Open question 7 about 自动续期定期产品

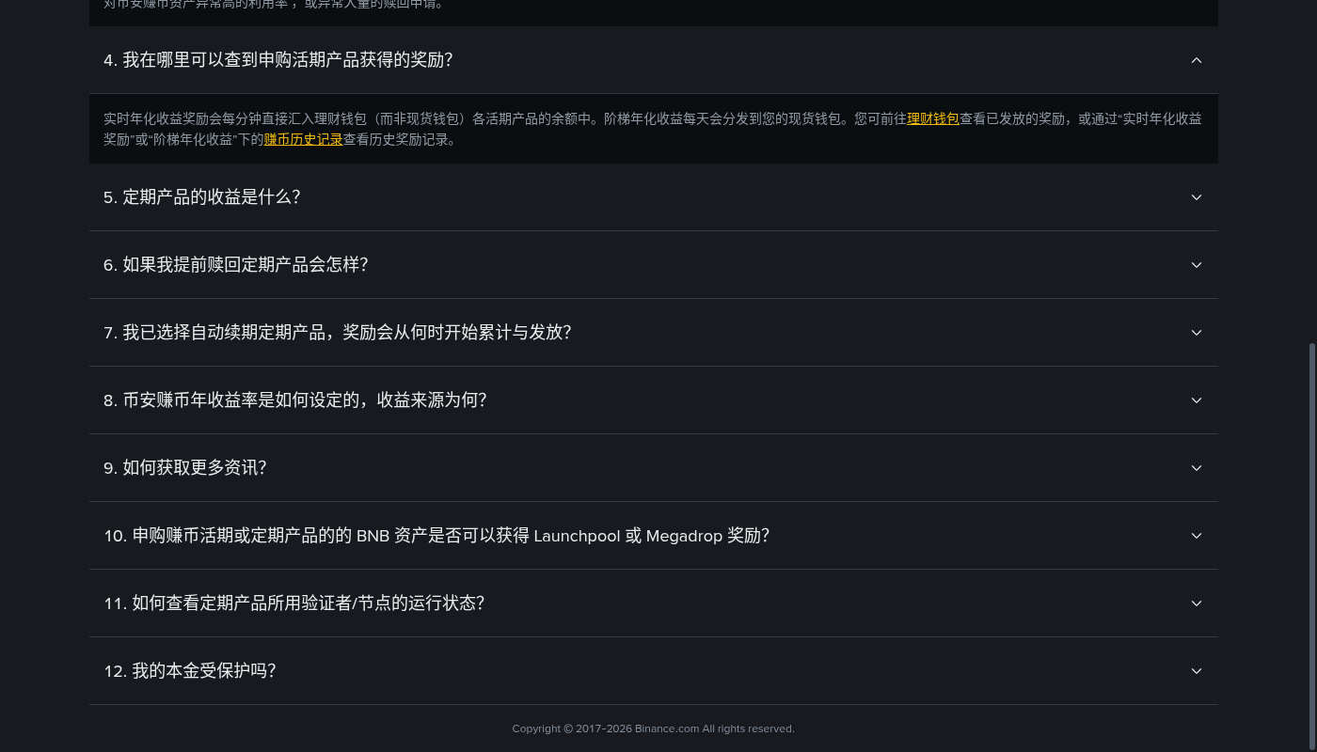[x=653, y=333]
